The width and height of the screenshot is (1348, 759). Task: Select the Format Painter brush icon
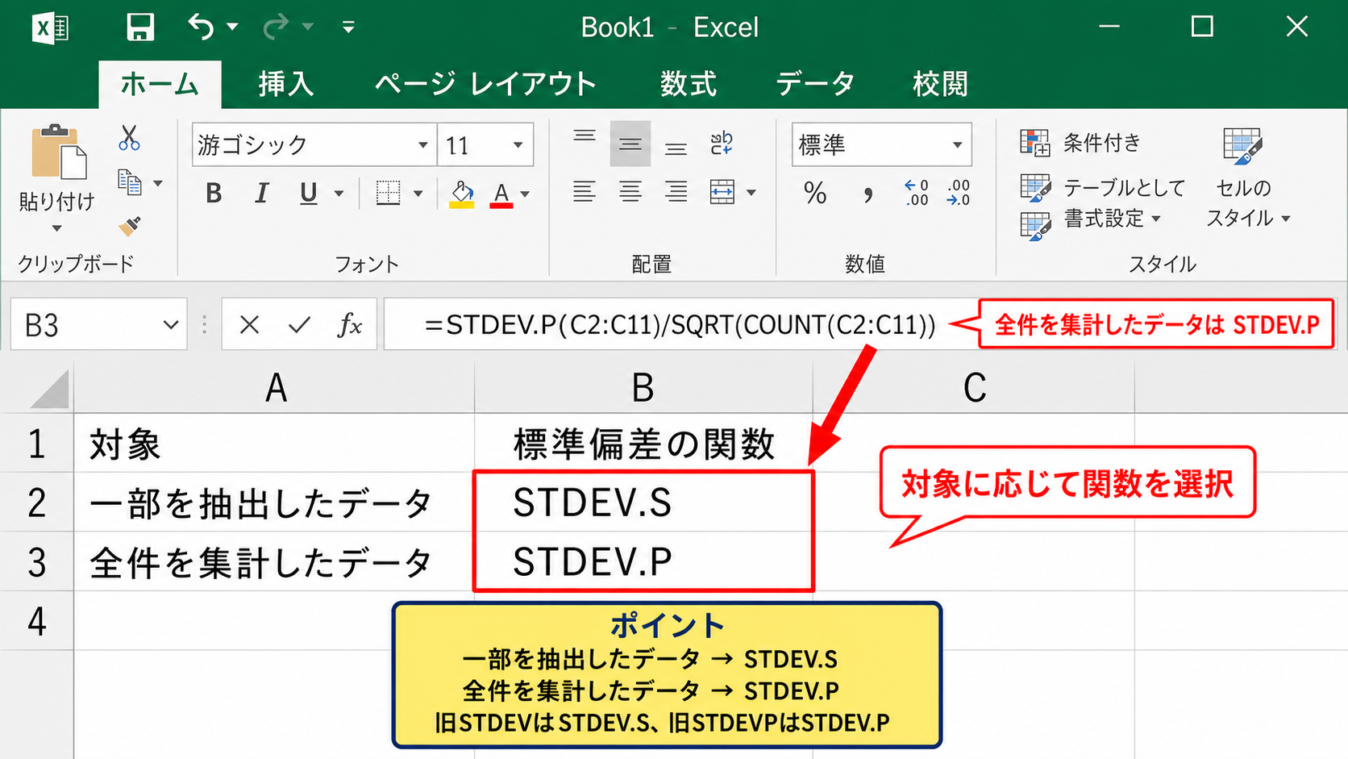(x=129, y=227)
